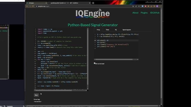
Task: Click the 'beta = 0.35' code line
Action: 42,70
